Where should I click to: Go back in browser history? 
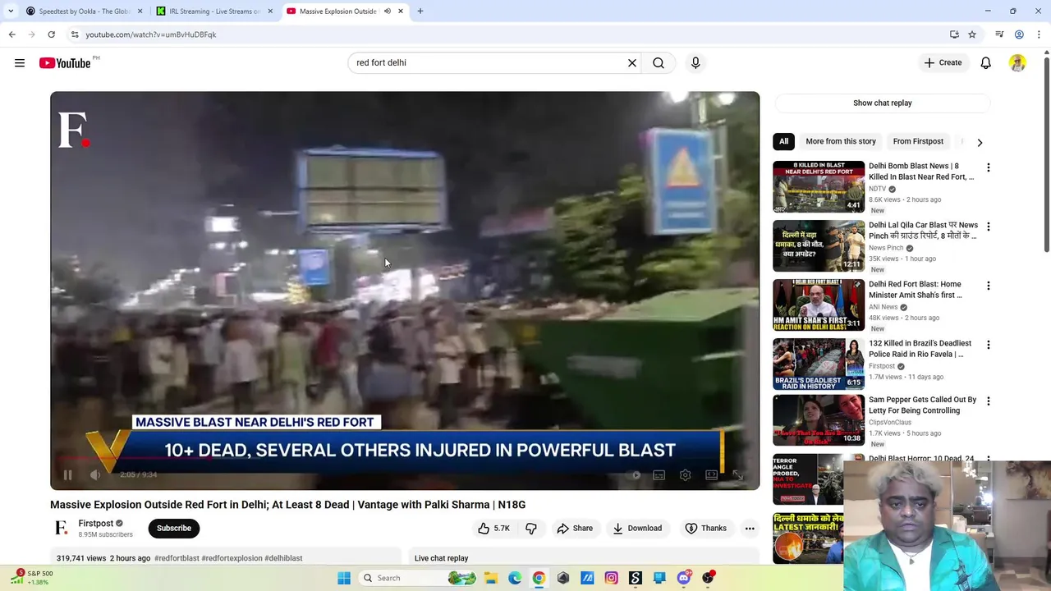pos(11,34)
